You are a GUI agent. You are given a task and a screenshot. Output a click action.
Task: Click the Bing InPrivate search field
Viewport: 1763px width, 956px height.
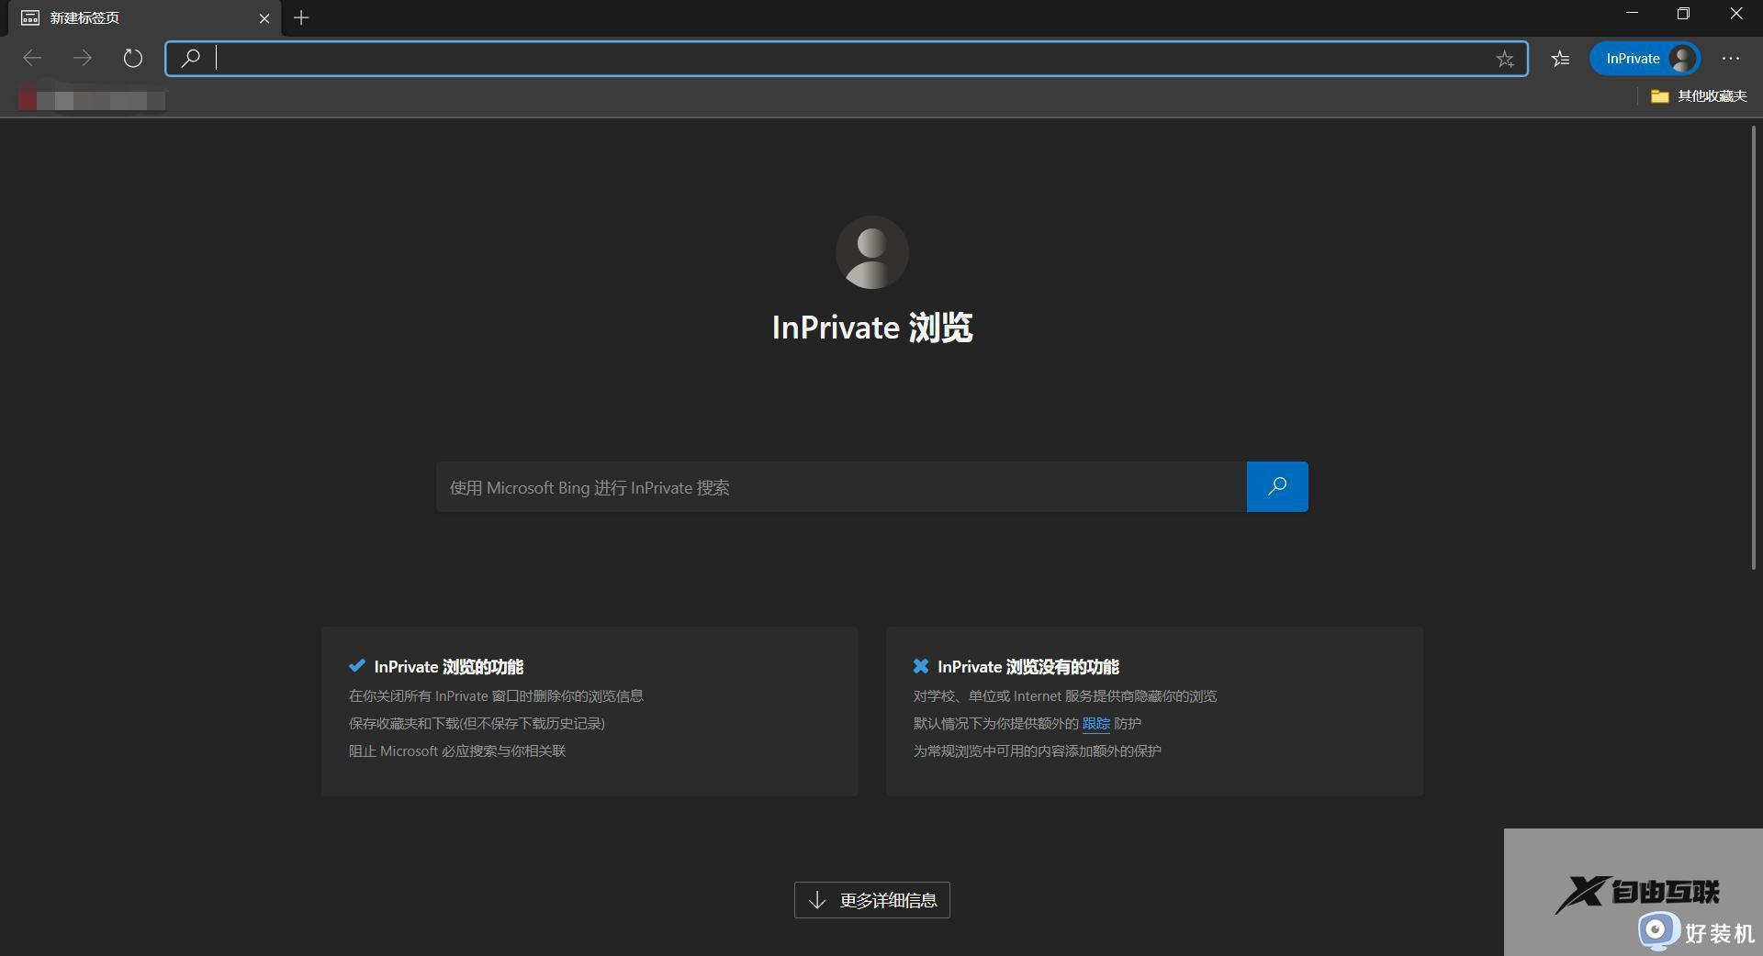point(841,487)
